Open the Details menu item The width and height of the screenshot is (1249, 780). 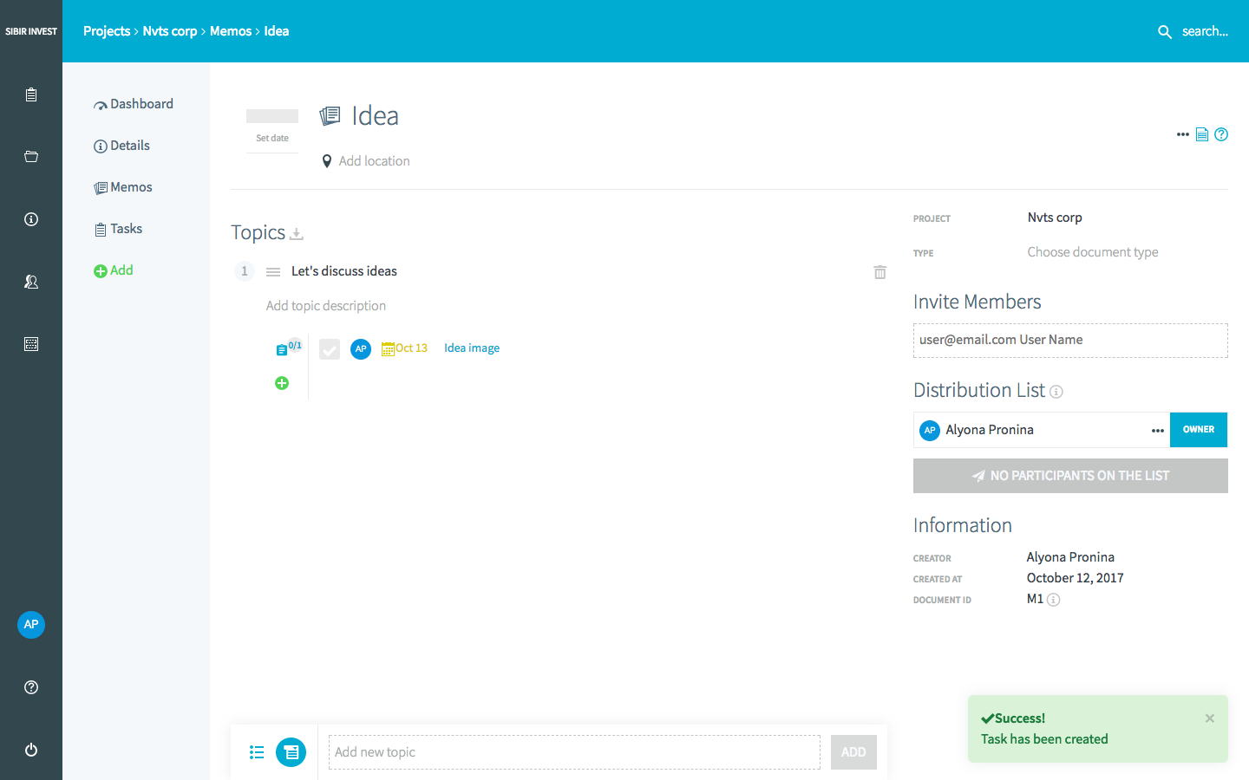pyautogui.click(x=122, y=146)
